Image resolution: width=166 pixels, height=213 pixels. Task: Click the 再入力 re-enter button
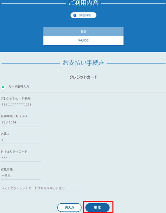69,207
